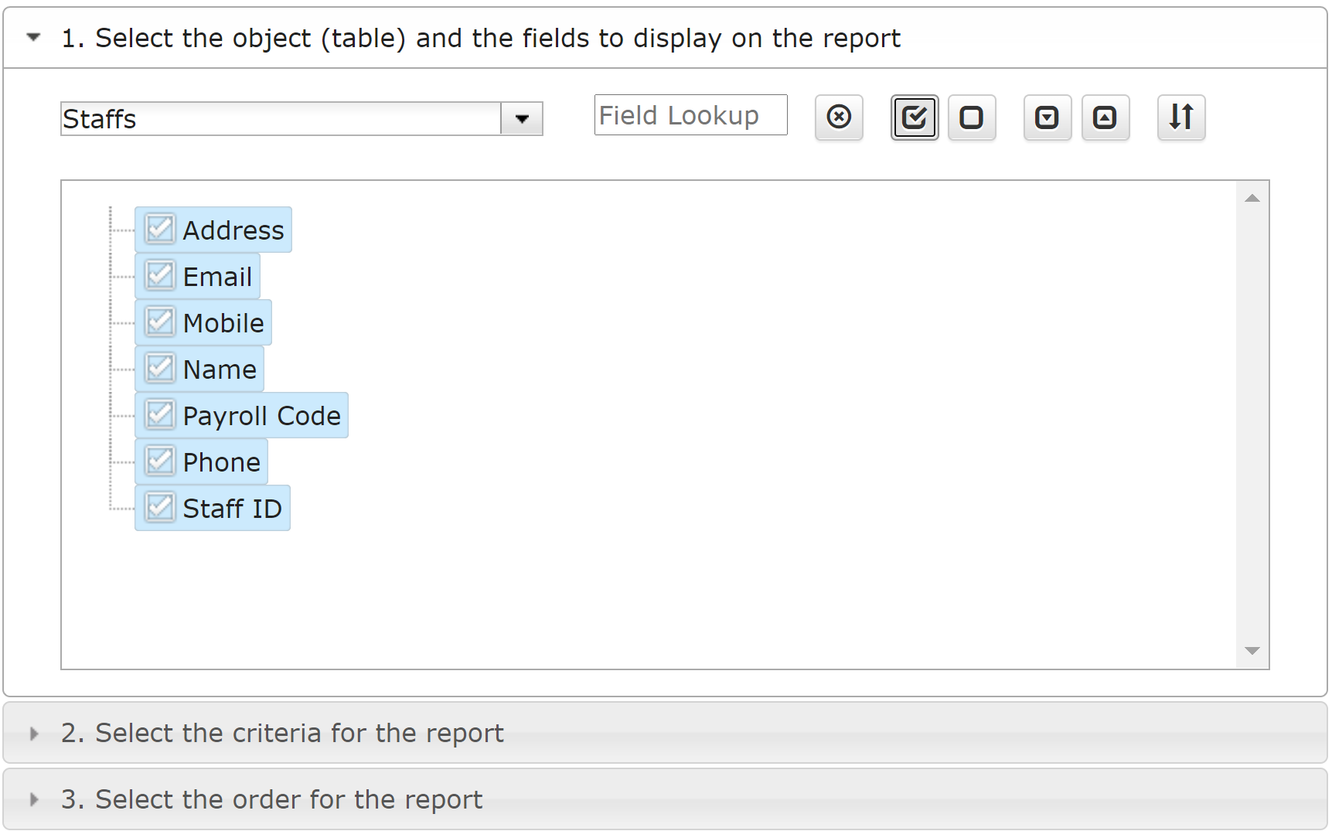Select the Phone field label

point(222,462)
